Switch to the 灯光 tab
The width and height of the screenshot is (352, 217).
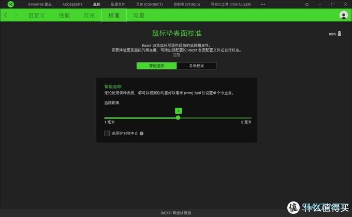pyautogui.click(x=89, y=15)
